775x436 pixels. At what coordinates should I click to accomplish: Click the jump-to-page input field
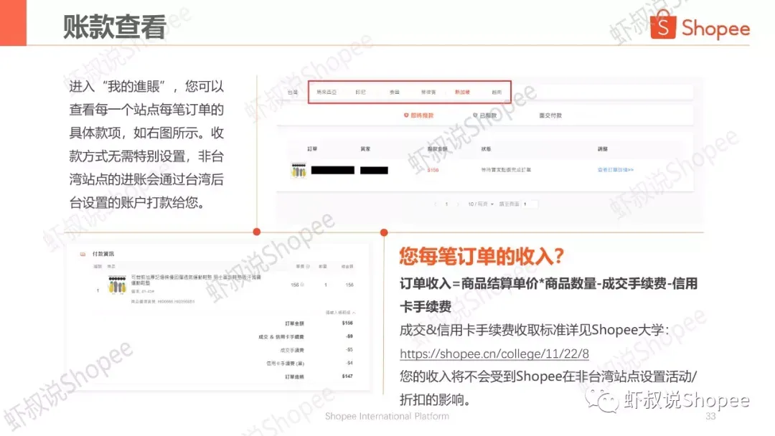click(x=530, y=204)
